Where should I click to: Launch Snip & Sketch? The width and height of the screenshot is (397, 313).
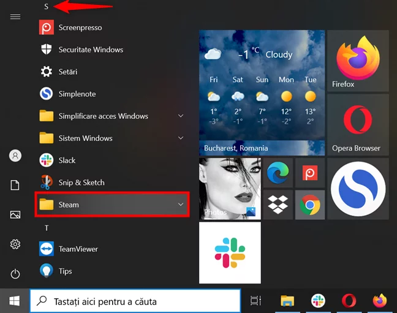(x=112, y=183)
